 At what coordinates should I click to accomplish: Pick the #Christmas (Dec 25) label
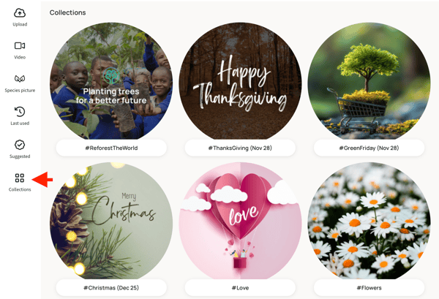point(111,287)
